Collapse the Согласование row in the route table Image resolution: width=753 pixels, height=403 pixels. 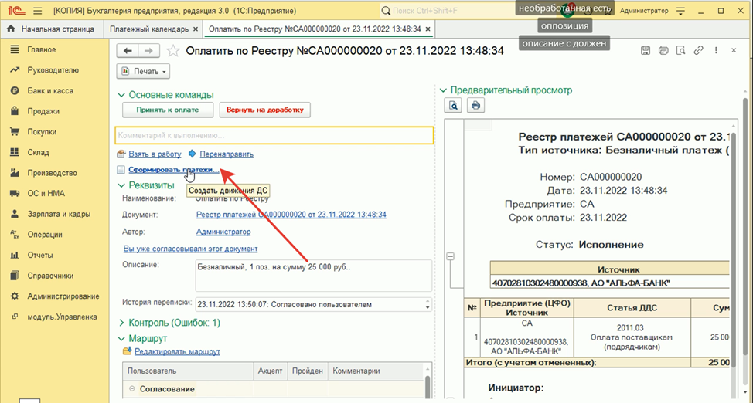[131, 389]
